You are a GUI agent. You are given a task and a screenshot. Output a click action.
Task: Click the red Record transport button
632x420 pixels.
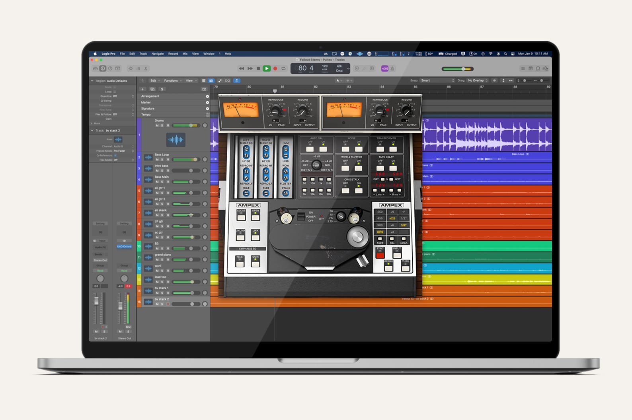click(x=275, y=69)
